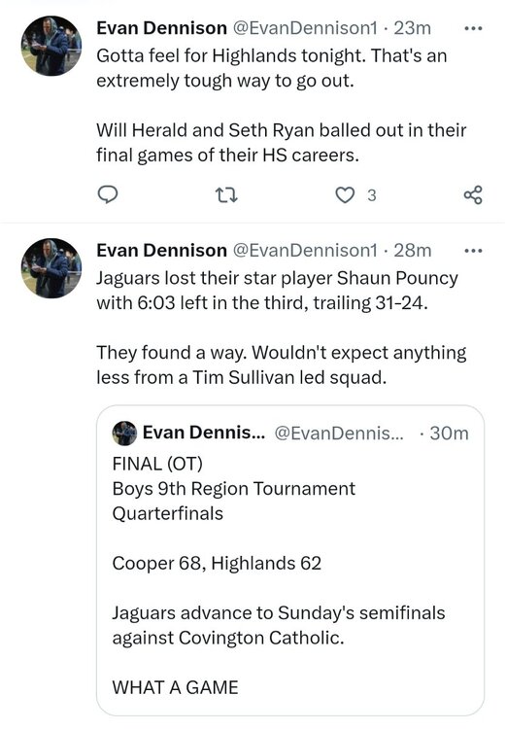Image resolution: width=506 pixels, height=729 pixels.
Task: Open Evan Dennison name on 28m tweet
Action: tap(161, 251)
